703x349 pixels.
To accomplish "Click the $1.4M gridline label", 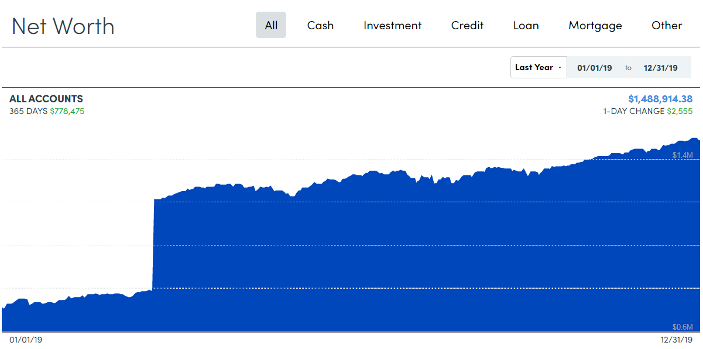I will [683, 155].
